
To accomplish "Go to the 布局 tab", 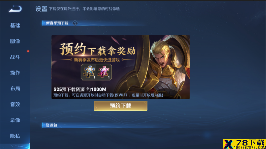I will coord(15,89).
